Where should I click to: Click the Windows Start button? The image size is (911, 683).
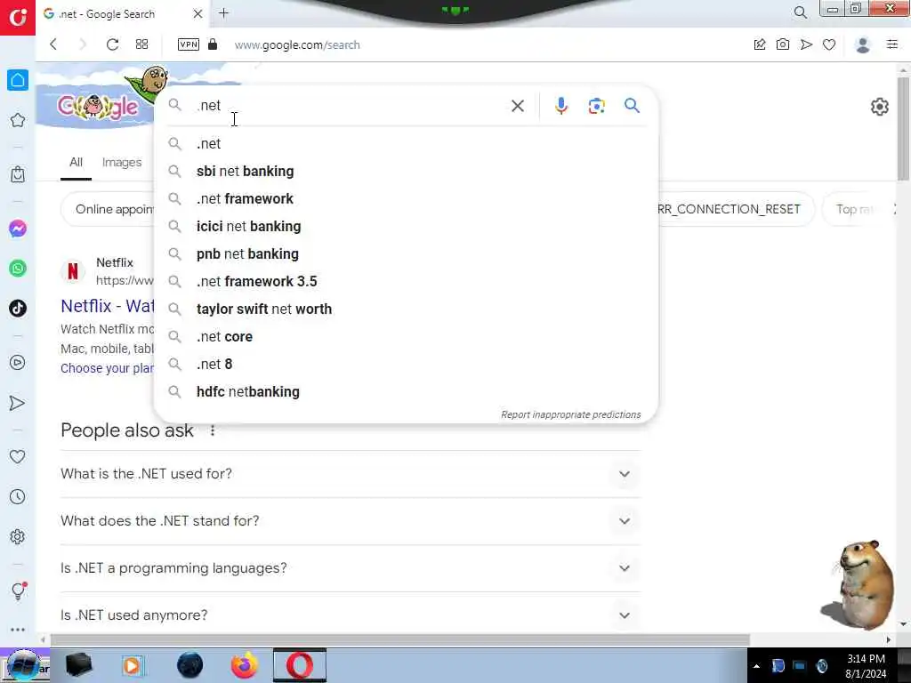pyautogui.click(x=23, y=665)
